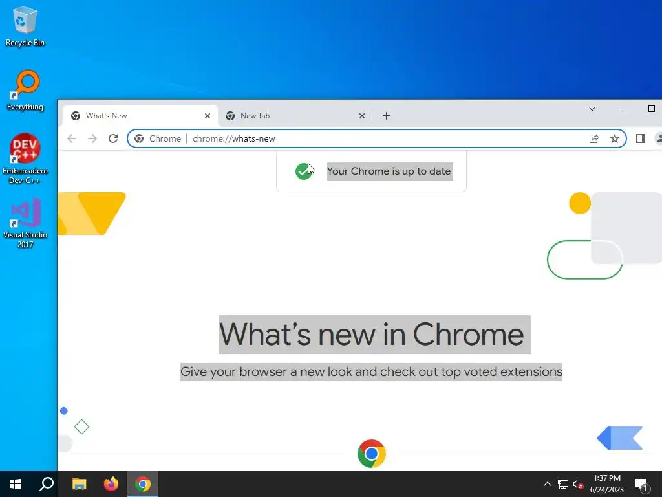Close the New Tab tab
Image resolution: width=662 pixels, height=497 pixels.
pos(362,116)
